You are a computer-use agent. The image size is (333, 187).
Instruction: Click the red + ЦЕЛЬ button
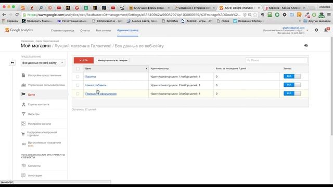tap(84, 60)
